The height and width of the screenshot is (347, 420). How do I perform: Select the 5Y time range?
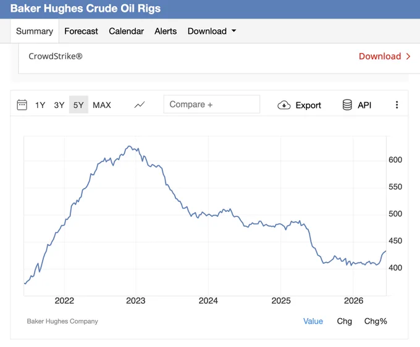pos(78,105)
